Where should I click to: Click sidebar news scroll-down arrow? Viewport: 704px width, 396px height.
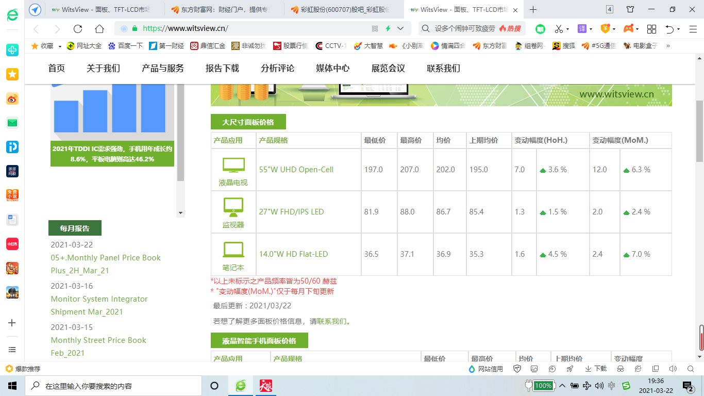tap(180, 213)
